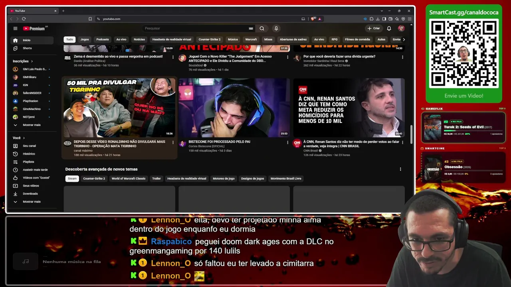Expand Mostrar mais under Você

[x=32, y=202]
